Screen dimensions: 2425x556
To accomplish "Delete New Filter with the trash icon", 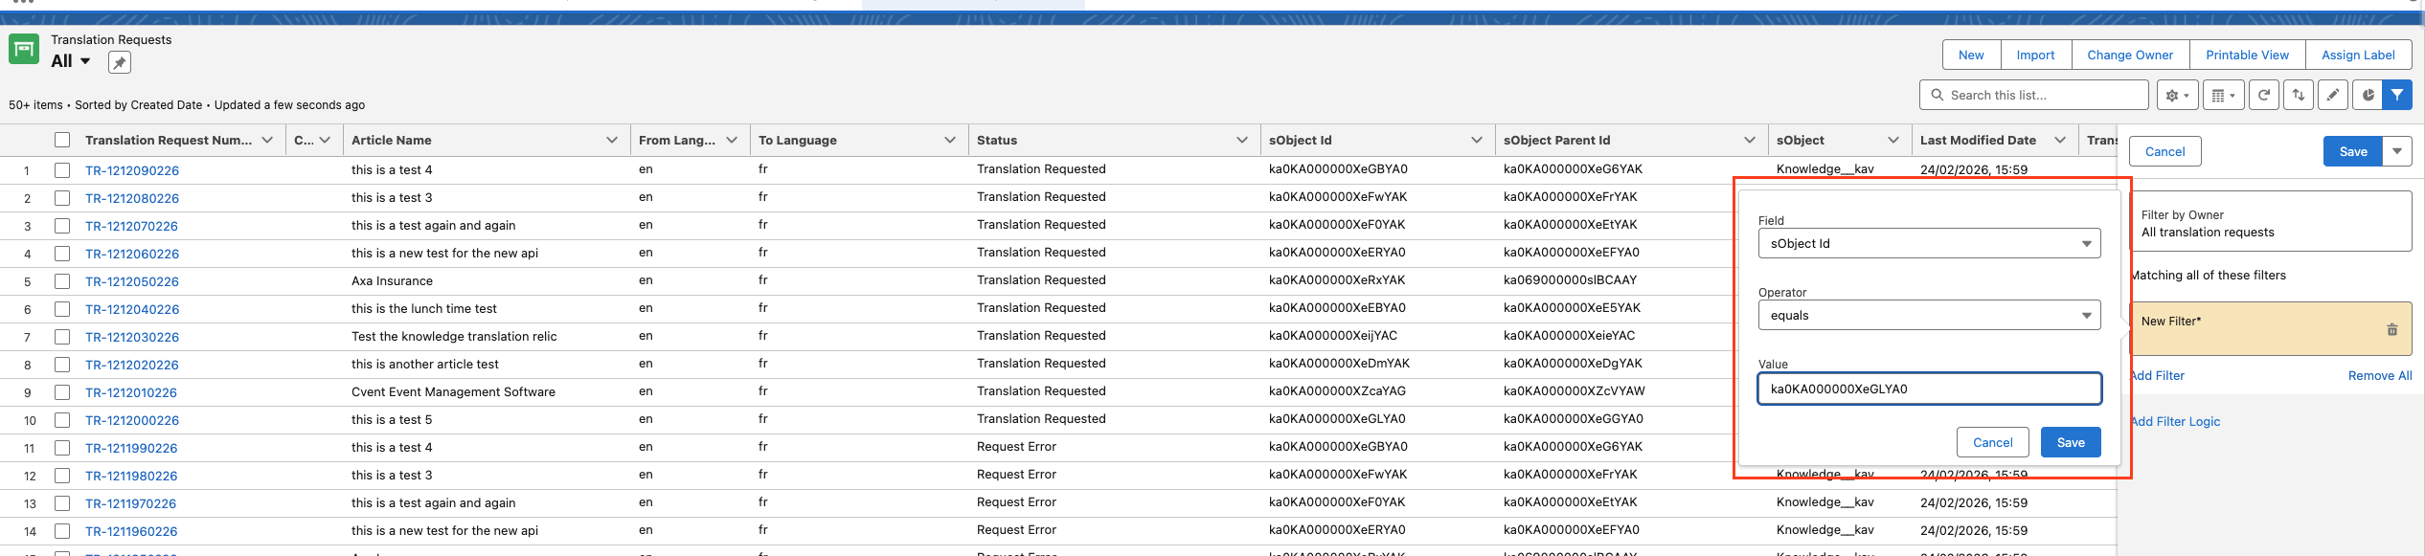I will coord(2391,329).
